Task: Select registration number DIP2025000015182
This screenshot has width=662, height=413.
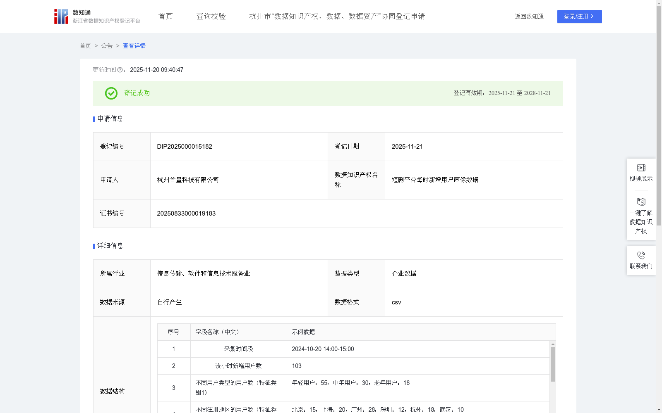Action: pyautogui.click(x=185, y=147)
